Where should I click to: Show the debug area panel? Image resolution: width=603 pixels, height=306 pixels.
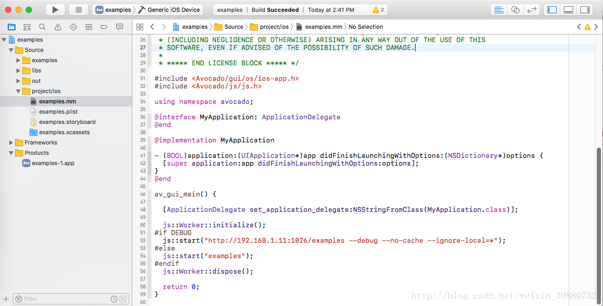coord(568,9)
